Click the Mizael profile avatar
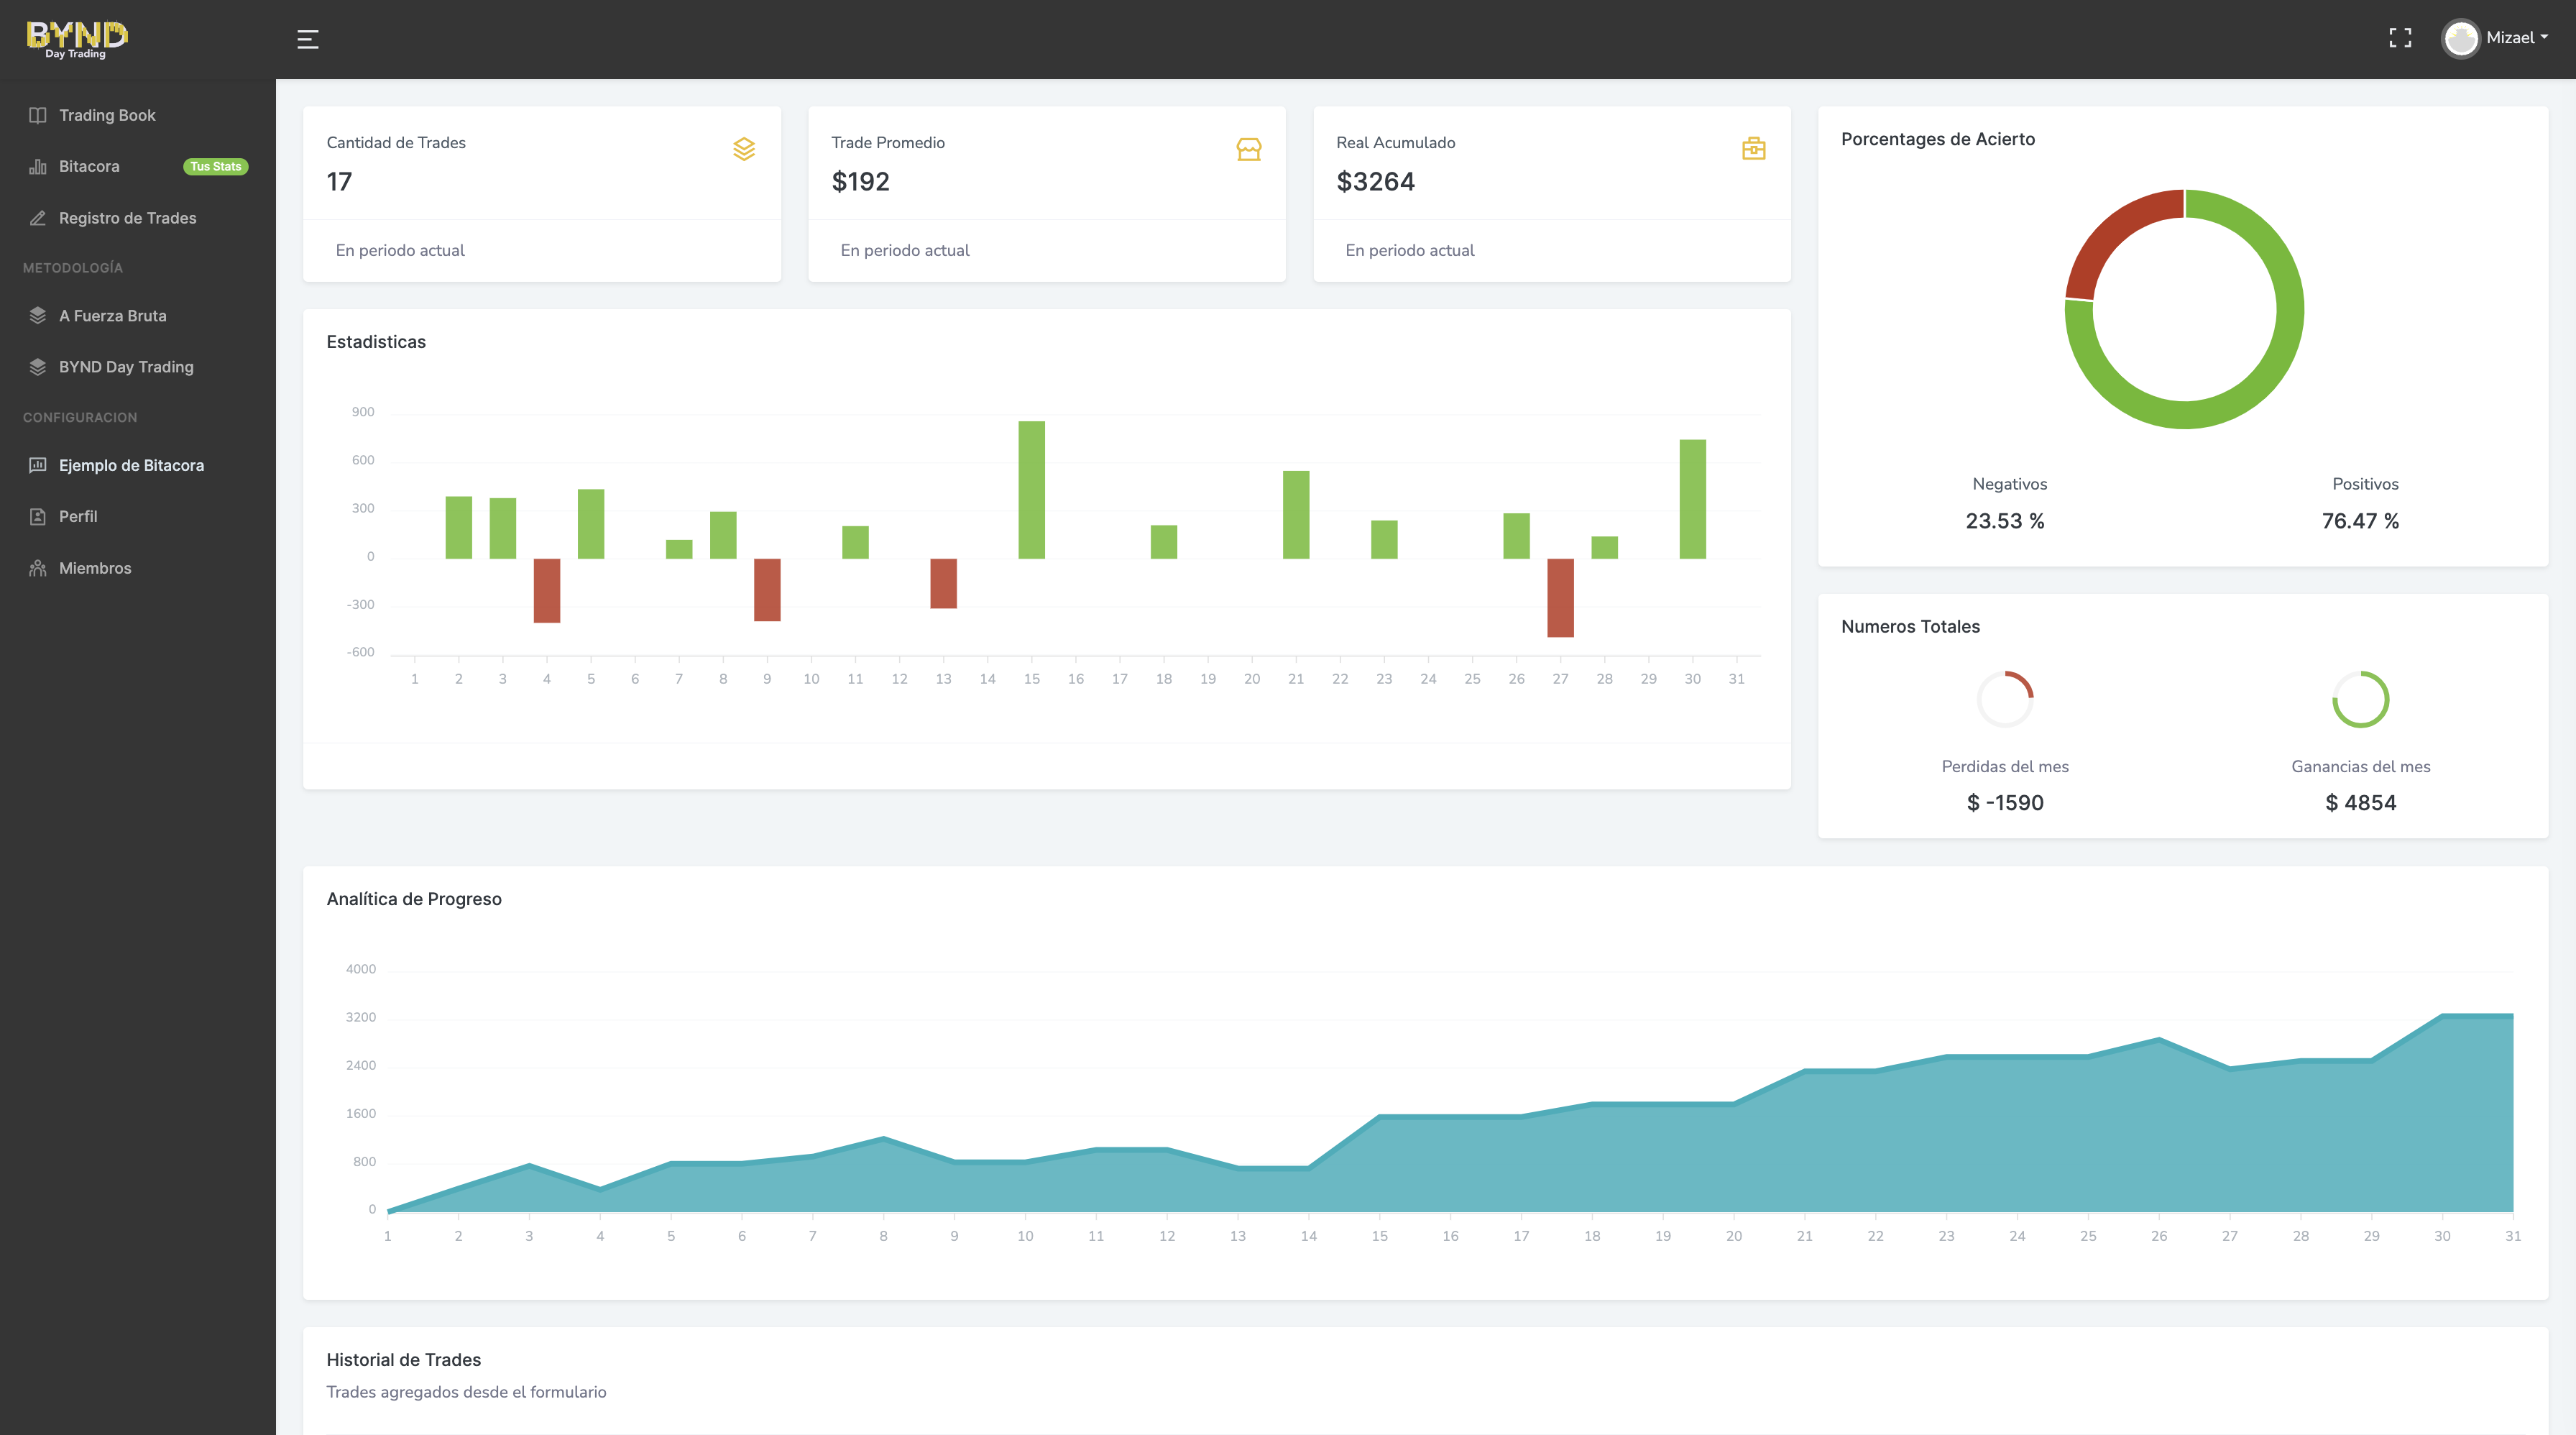This screenshot has height=1435, width=2576. coord(2460,39)
